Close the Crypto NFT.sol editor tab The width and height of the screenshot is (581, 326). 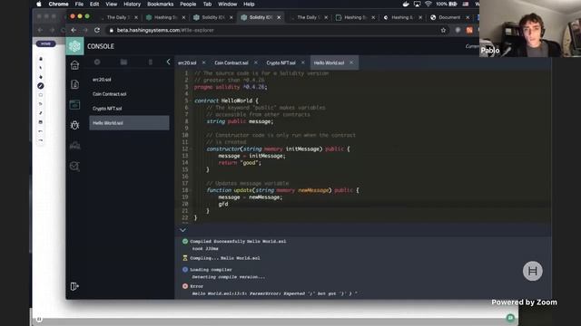[x=302, y=62]
